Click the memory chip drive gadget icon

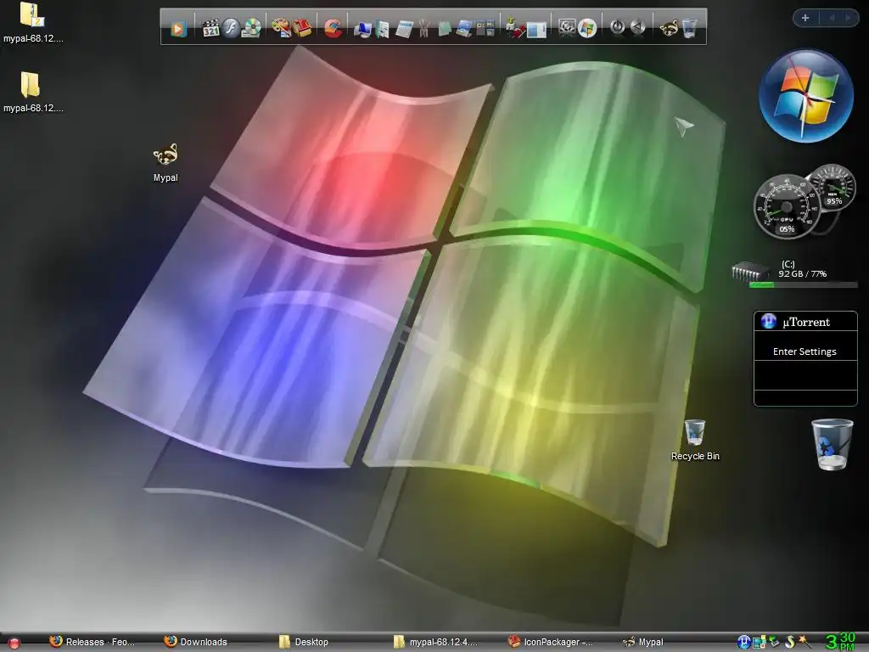point(748,273)
